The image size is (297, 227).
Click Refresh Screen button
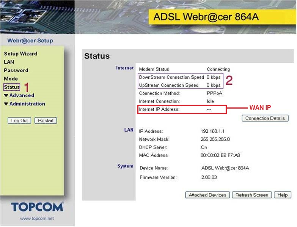252,195
